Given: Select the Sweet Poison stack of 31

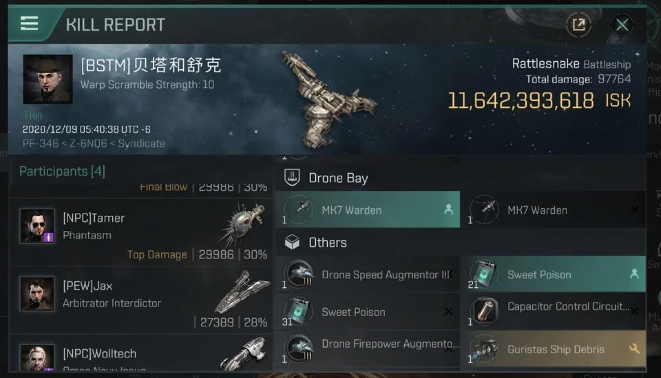Looking at the screenshot, I should pos(368,311).
